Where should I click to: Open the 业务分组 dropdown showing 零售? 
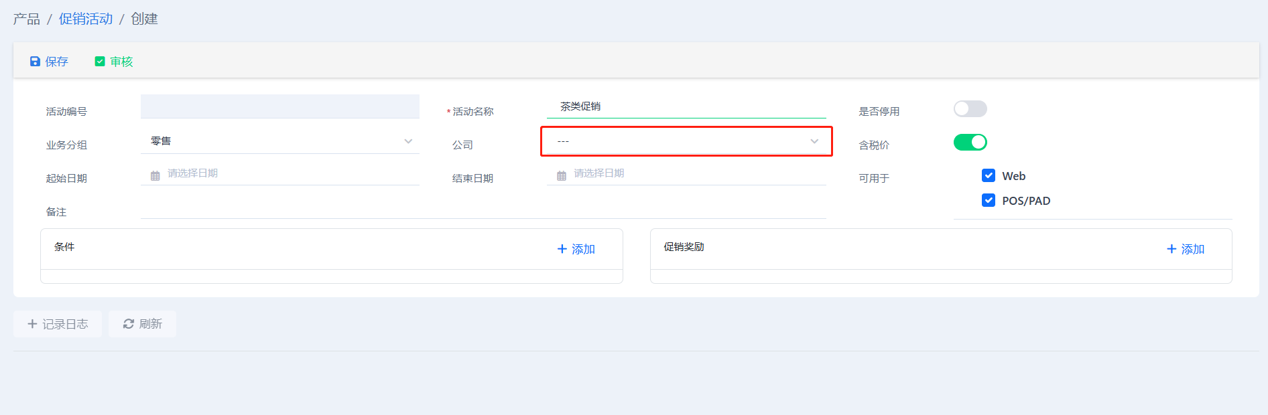(280, 141)
